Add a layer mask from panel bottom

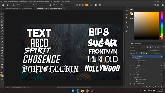(150, 87)
